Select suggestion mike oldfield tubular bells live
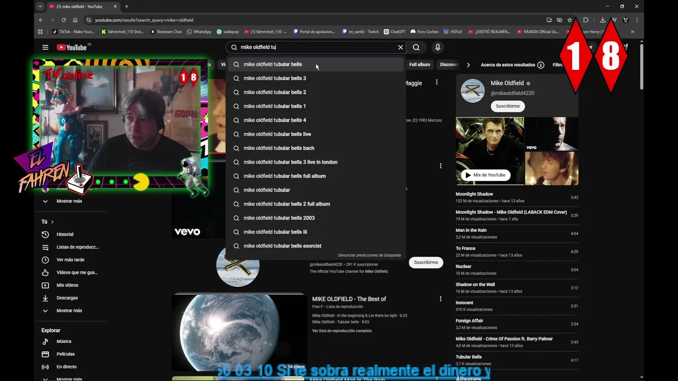The width and height of the screenshot is (678, 381). pyautogui.click(x=316, y=134)
